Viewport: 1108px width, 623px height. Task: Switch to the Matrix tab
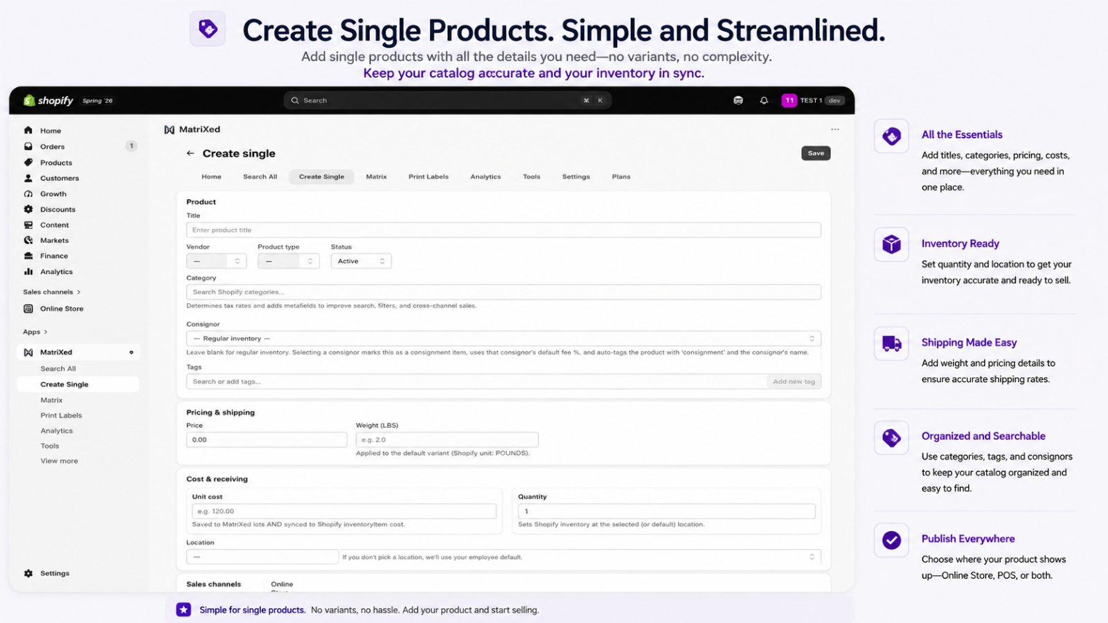(376, 177)
